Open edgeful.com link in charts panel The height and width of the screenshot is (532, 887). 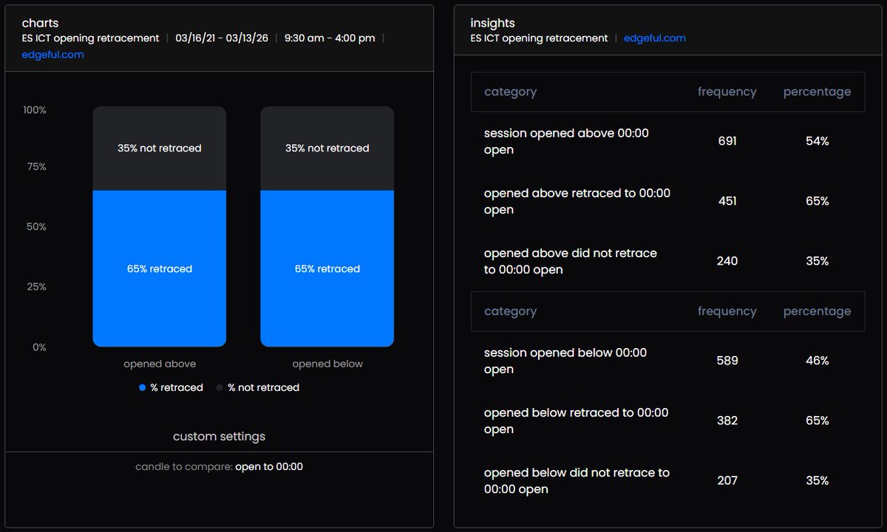coord(53,55)
